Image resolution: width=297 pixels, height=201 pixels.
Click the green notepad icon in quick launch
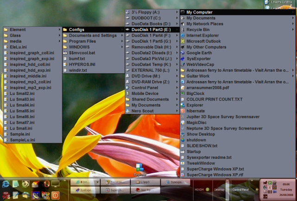(x=15, y=184)
